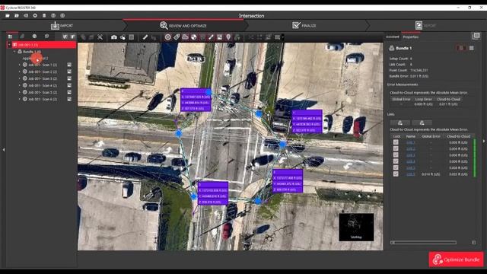This screenshot has width=487, height=274.
Task: Toggle the lock checkbox for the fourth link
Action: click(396, 161)
